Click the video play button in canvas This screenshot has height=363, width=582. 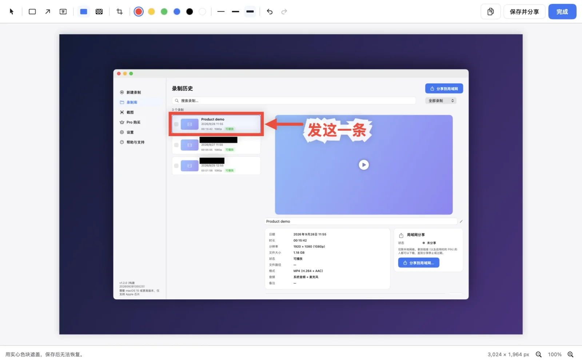pos(364,165)
